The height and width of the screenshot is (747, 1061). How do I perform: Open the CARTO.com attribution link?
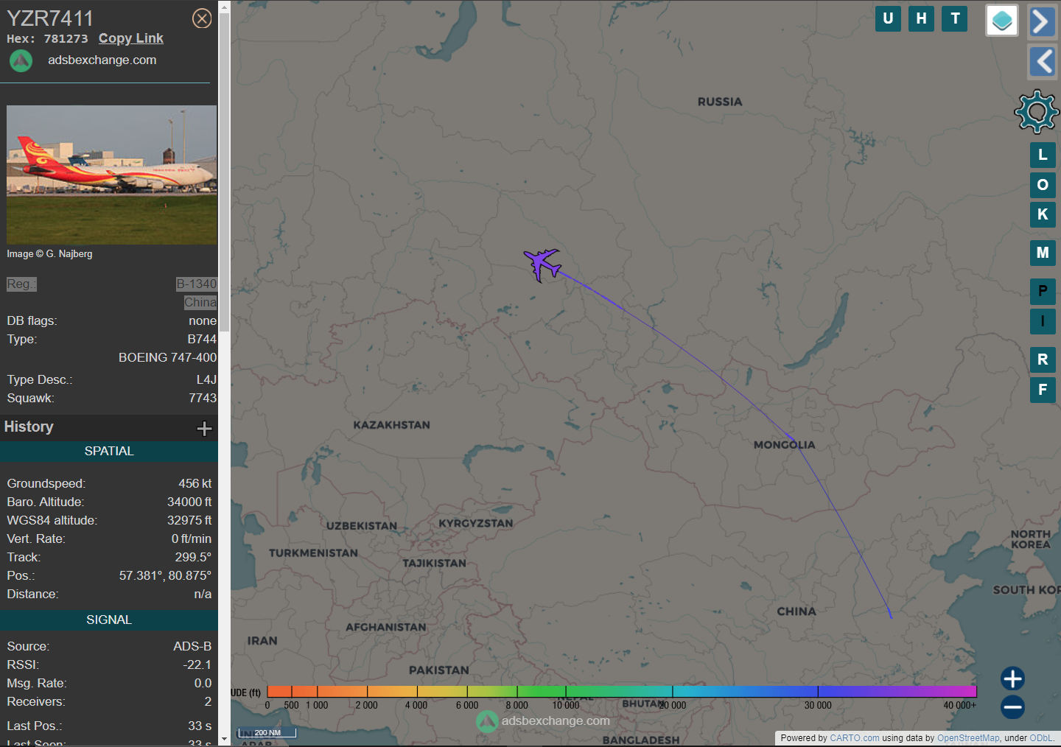(x=854, y=738)
